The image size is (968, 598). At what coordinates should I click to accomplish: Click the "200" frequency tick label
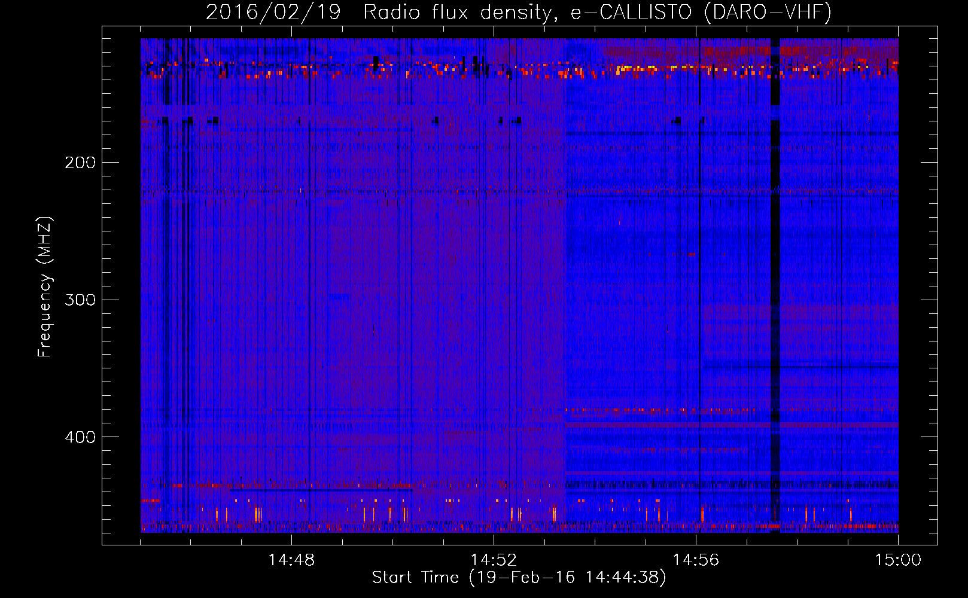coord(80,163)
